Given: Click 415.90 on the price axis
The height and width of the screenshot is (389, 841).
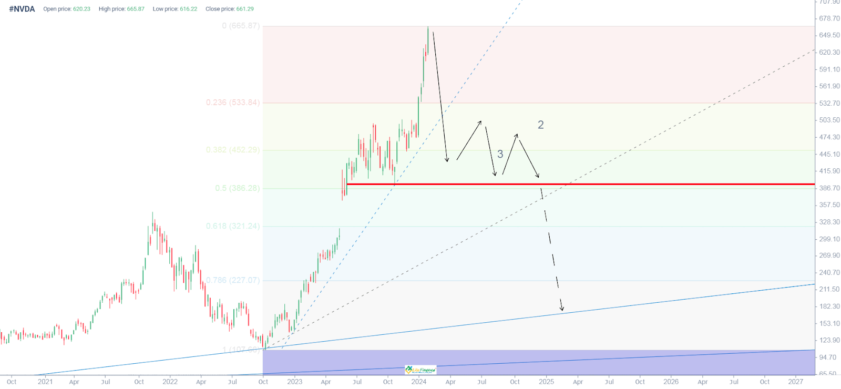Looking at the screenshot, I should (x=829, y=171).
